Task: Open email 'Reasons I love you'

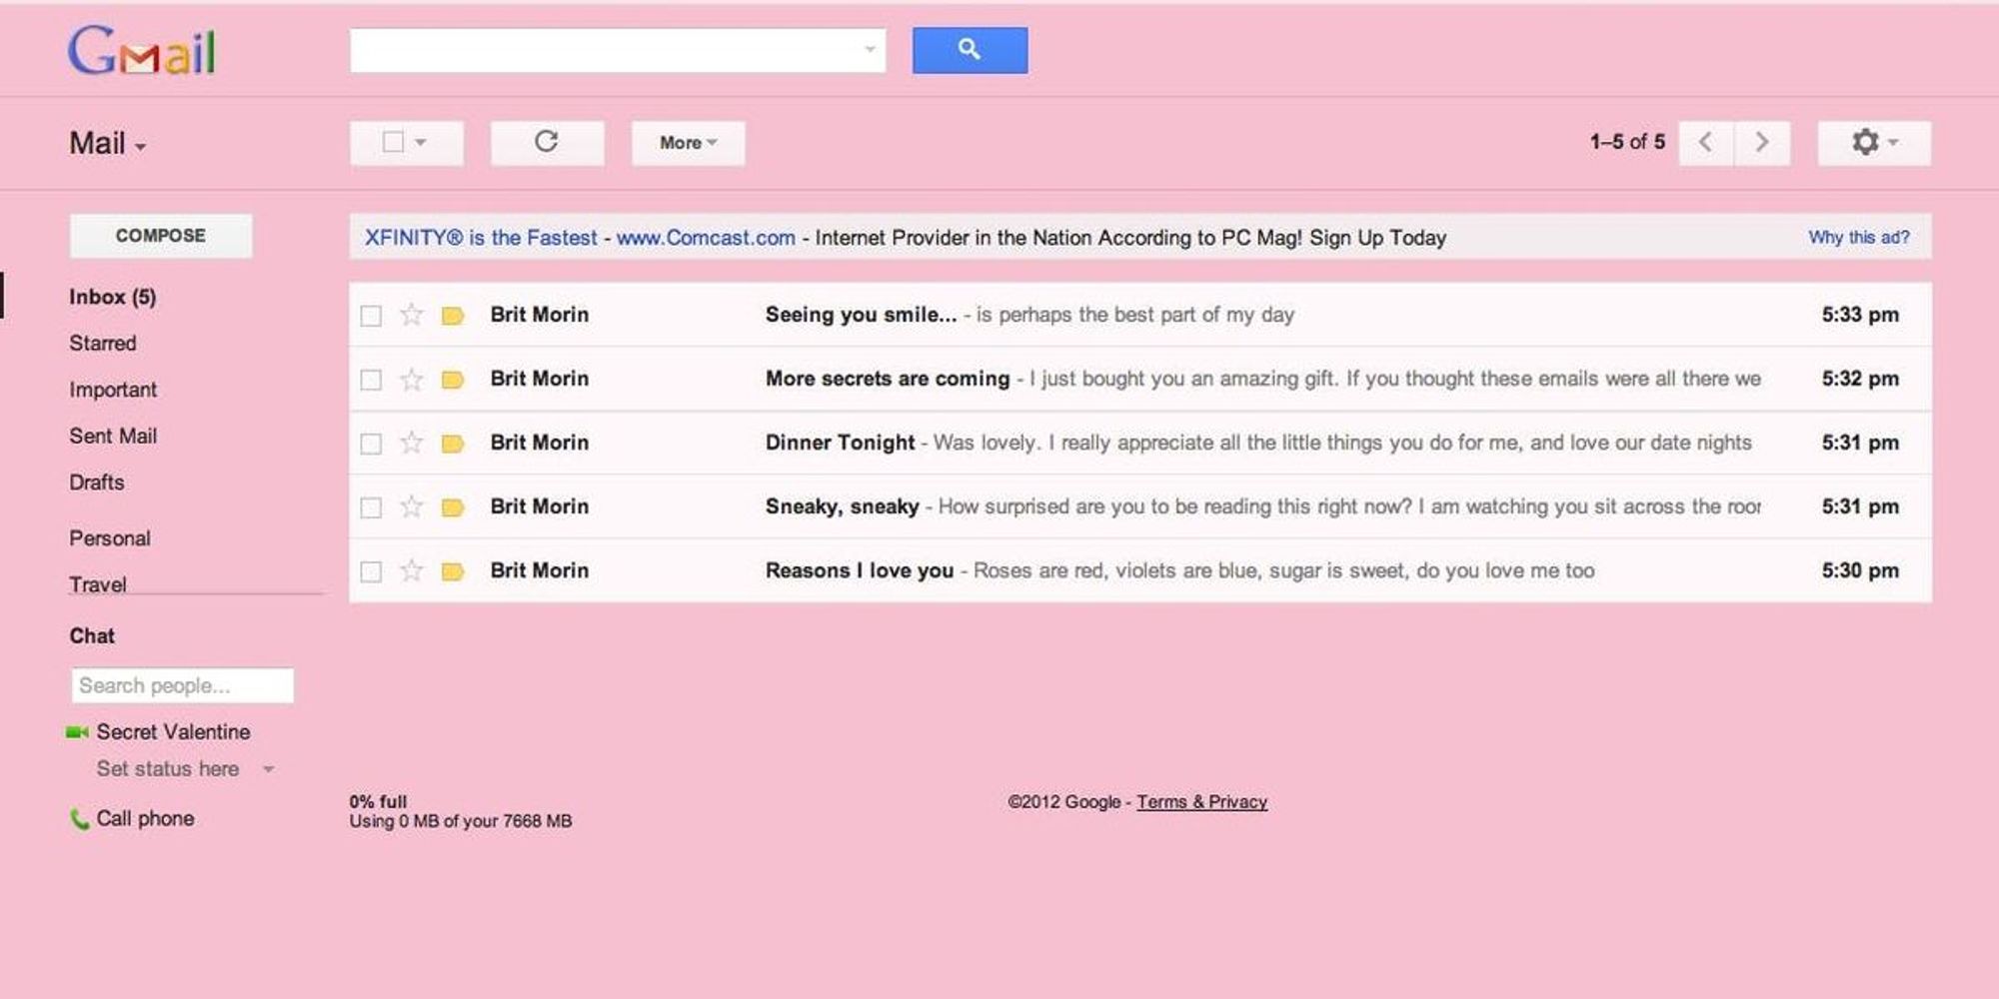Action: (x=1139, y=570)
